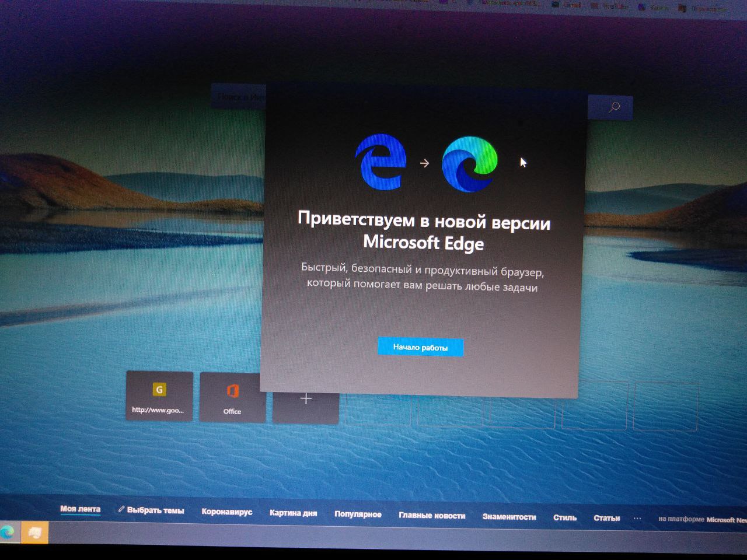Click the на платформе Microsoft News link
This screenshot has height=560, width=747.
(x=702, y=519)
